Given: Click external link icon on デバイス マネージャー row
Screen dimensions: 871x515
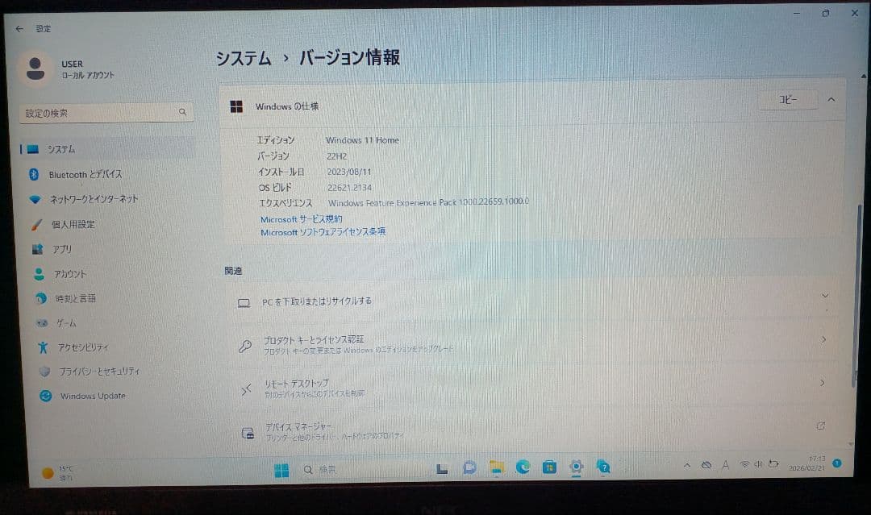Looking at the screenshot, I should pos(821,426).
